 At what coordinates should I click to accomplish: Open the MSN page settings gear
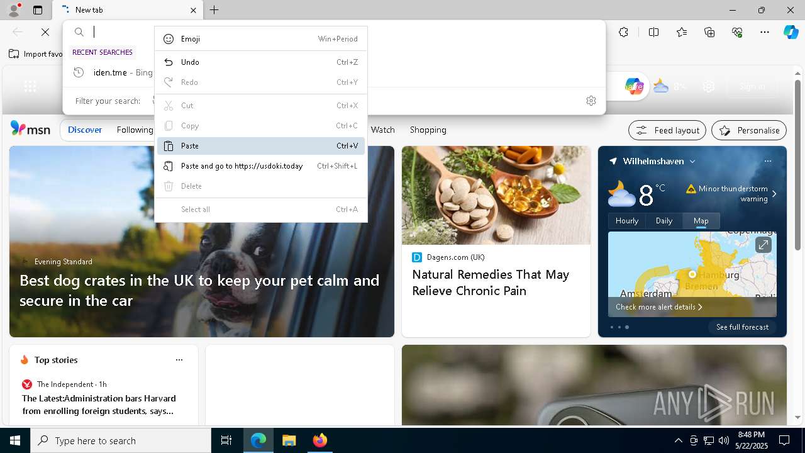pyautogui.click(x=709, y=86)
